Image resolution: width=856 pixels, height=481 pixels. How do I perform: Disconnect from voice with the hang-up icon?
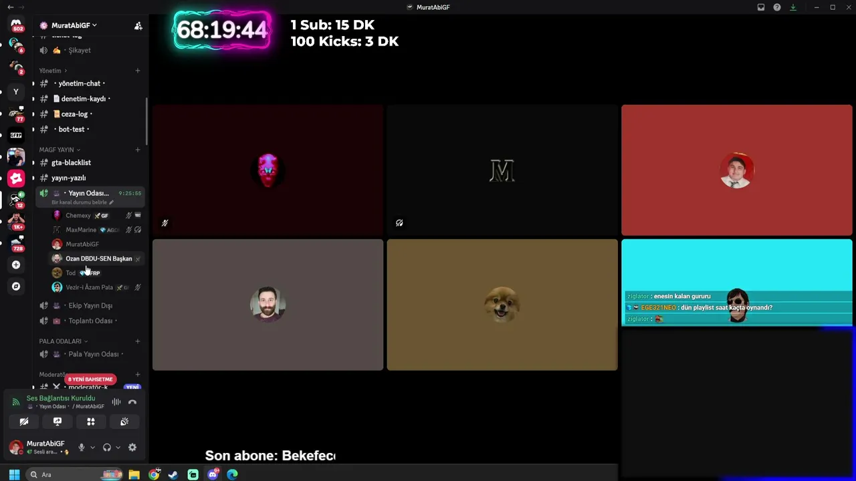click(x=132, y=402)
